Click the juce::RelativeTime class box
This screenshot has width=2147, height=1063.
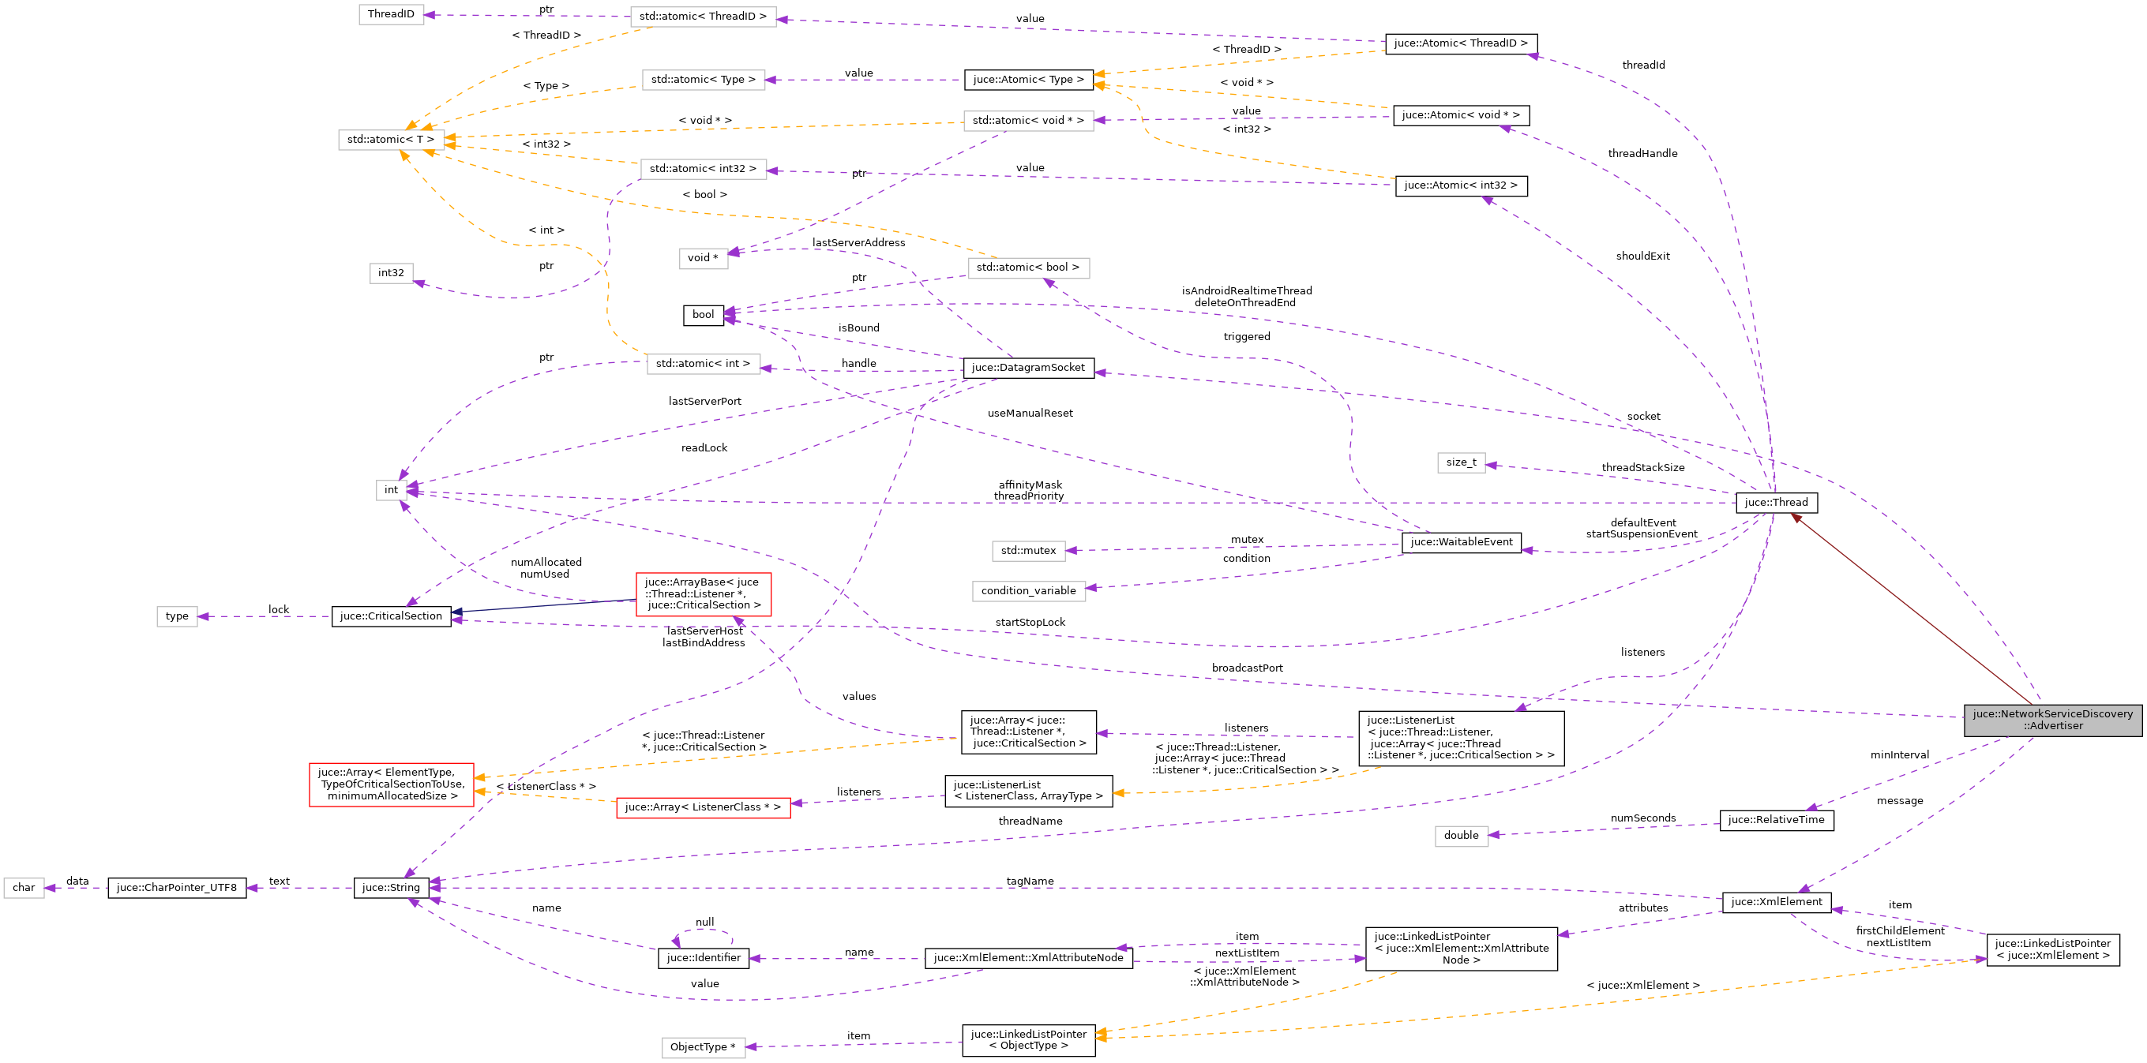pyautogui.click(x=1776, y=820)
